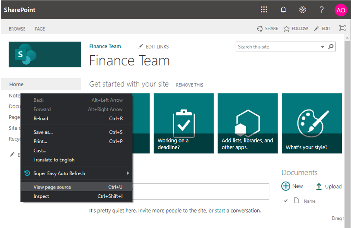Click the EDIT pencil in page ribbon
Image resolution: width=351 pixels, height=228 pixels.
tap(316, 29)
